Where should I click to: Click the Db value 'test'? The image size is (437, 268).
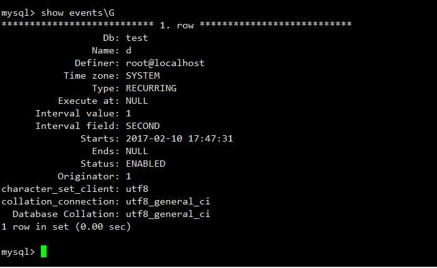tap(136, 38)
